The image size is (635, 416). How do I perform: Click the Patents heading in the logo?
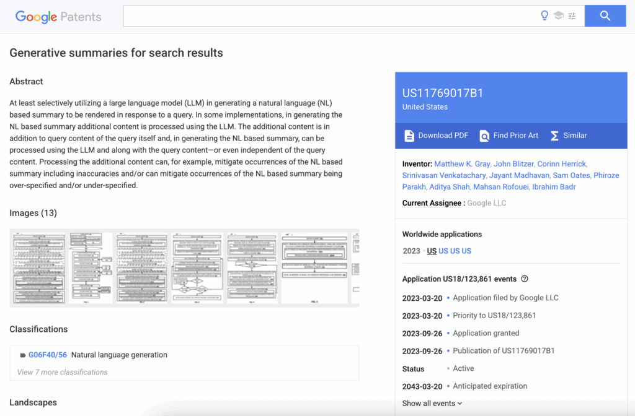click(x=81, y=16)
